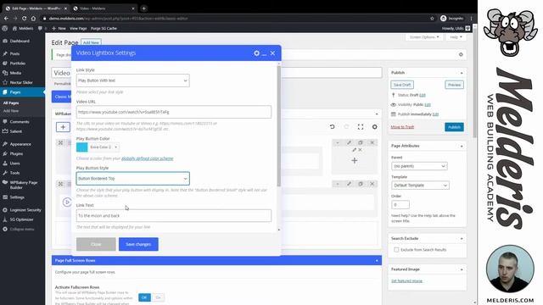Click the Save Draft button
Image resolution: width=543 pixels, height=305 pixels.
pos(402,85)
